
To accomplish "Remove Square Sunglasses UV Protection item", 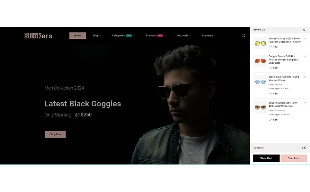I will (305, 103).
